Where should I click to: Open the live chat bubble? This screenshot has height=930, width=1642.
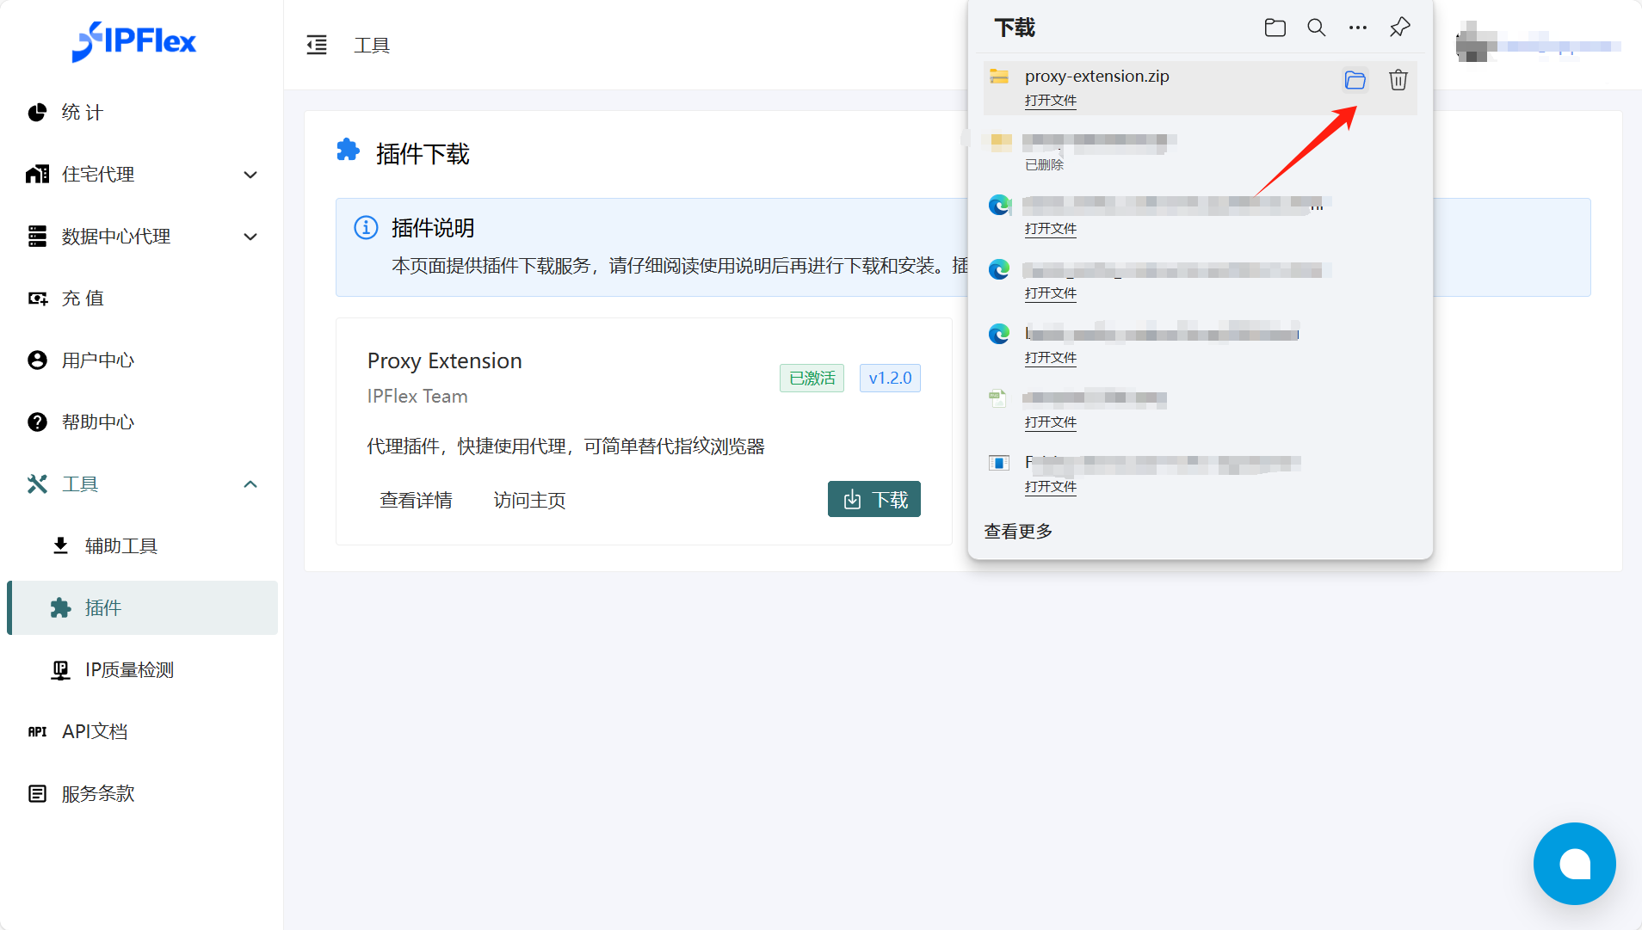click(1574, 863)
